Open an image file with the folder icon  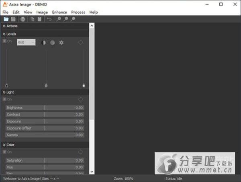click(6, 19)
